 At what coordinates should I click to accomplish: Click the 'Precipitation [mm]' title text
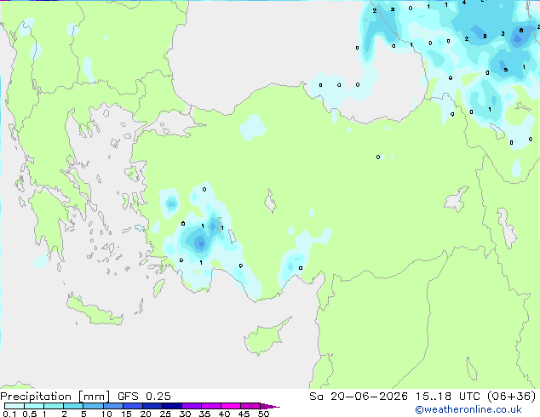tap(55, 397)
